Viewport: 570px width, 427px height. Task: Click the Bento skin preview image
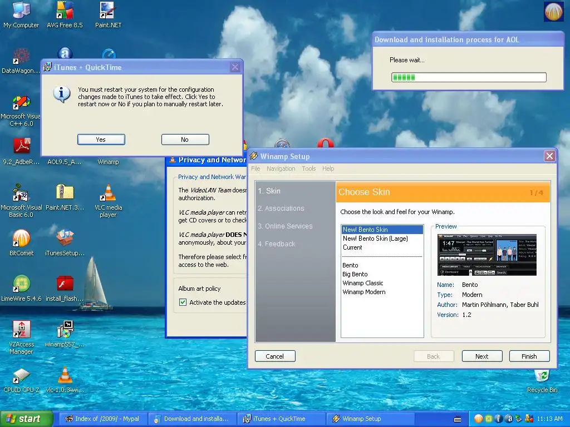[x=487, y=255]
